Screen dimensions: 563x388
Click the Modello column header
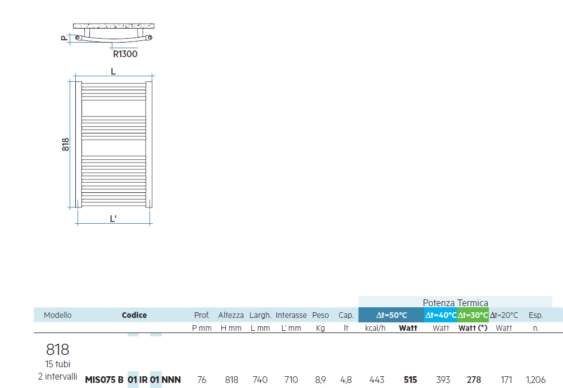tap(57, 315)
